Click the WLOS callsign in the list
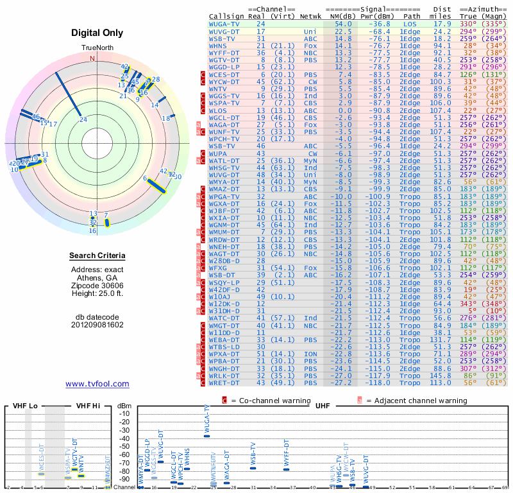 pos(217,110)
